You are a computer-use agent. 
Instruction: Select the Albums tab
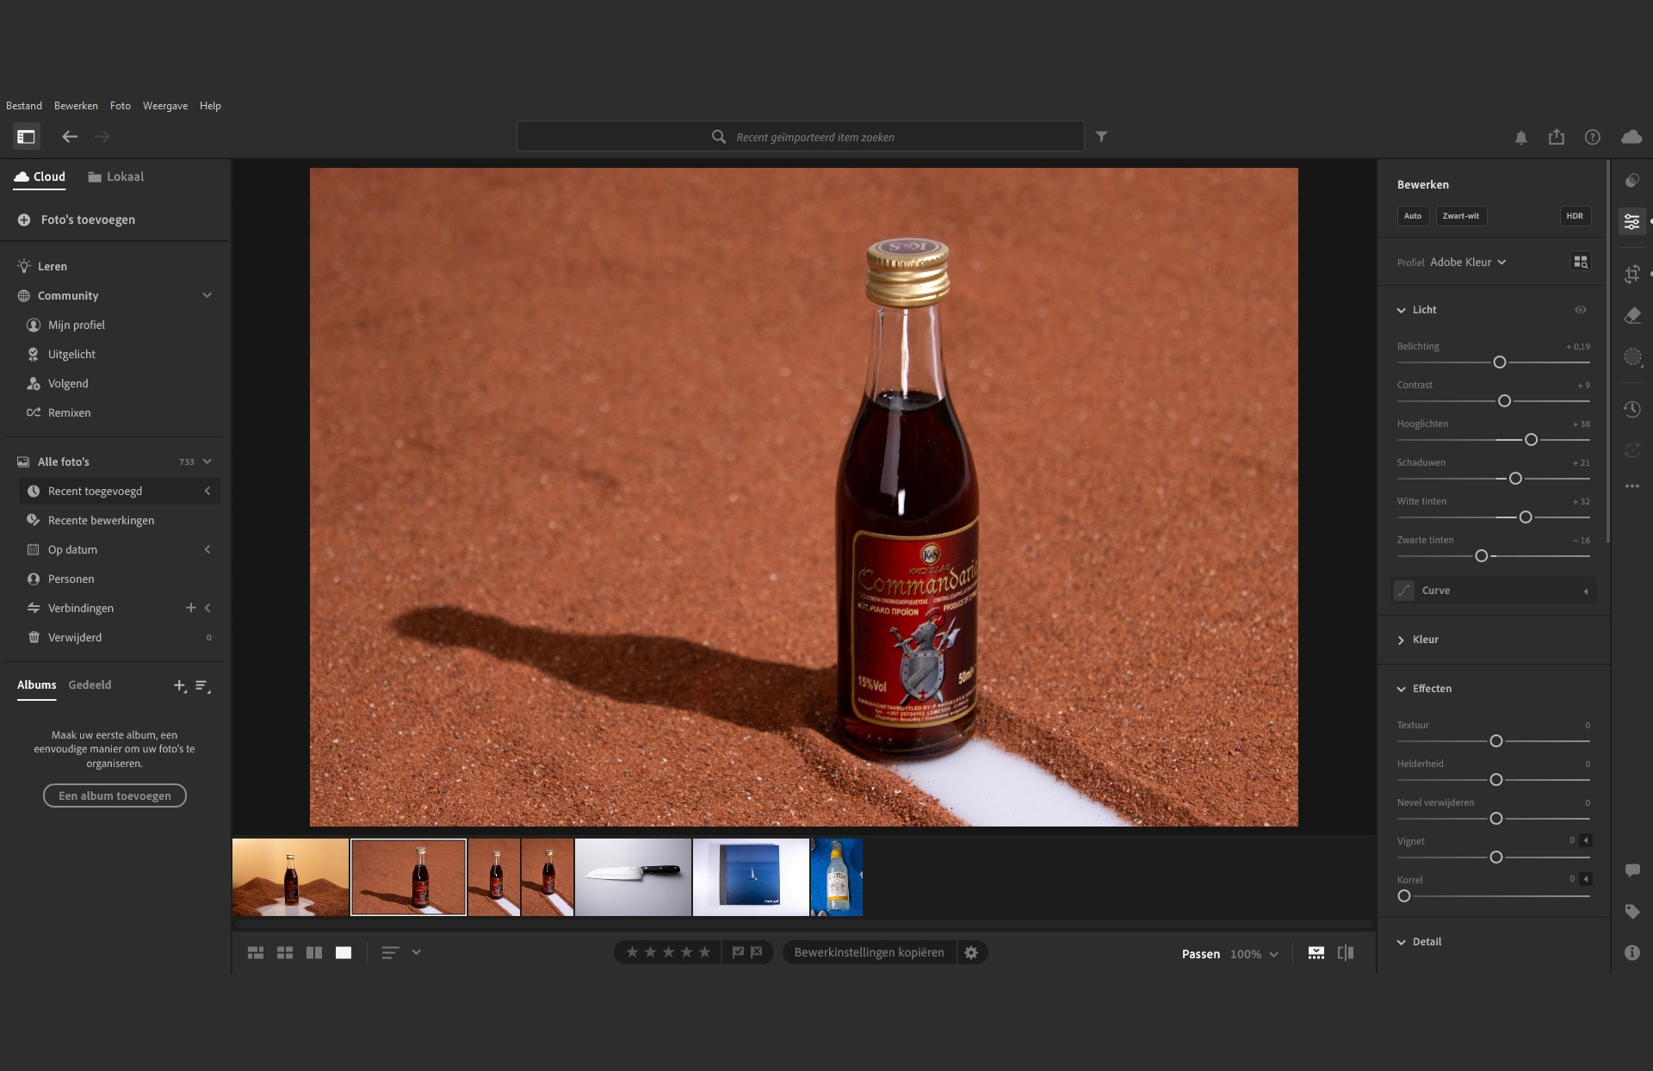point(36,685)
